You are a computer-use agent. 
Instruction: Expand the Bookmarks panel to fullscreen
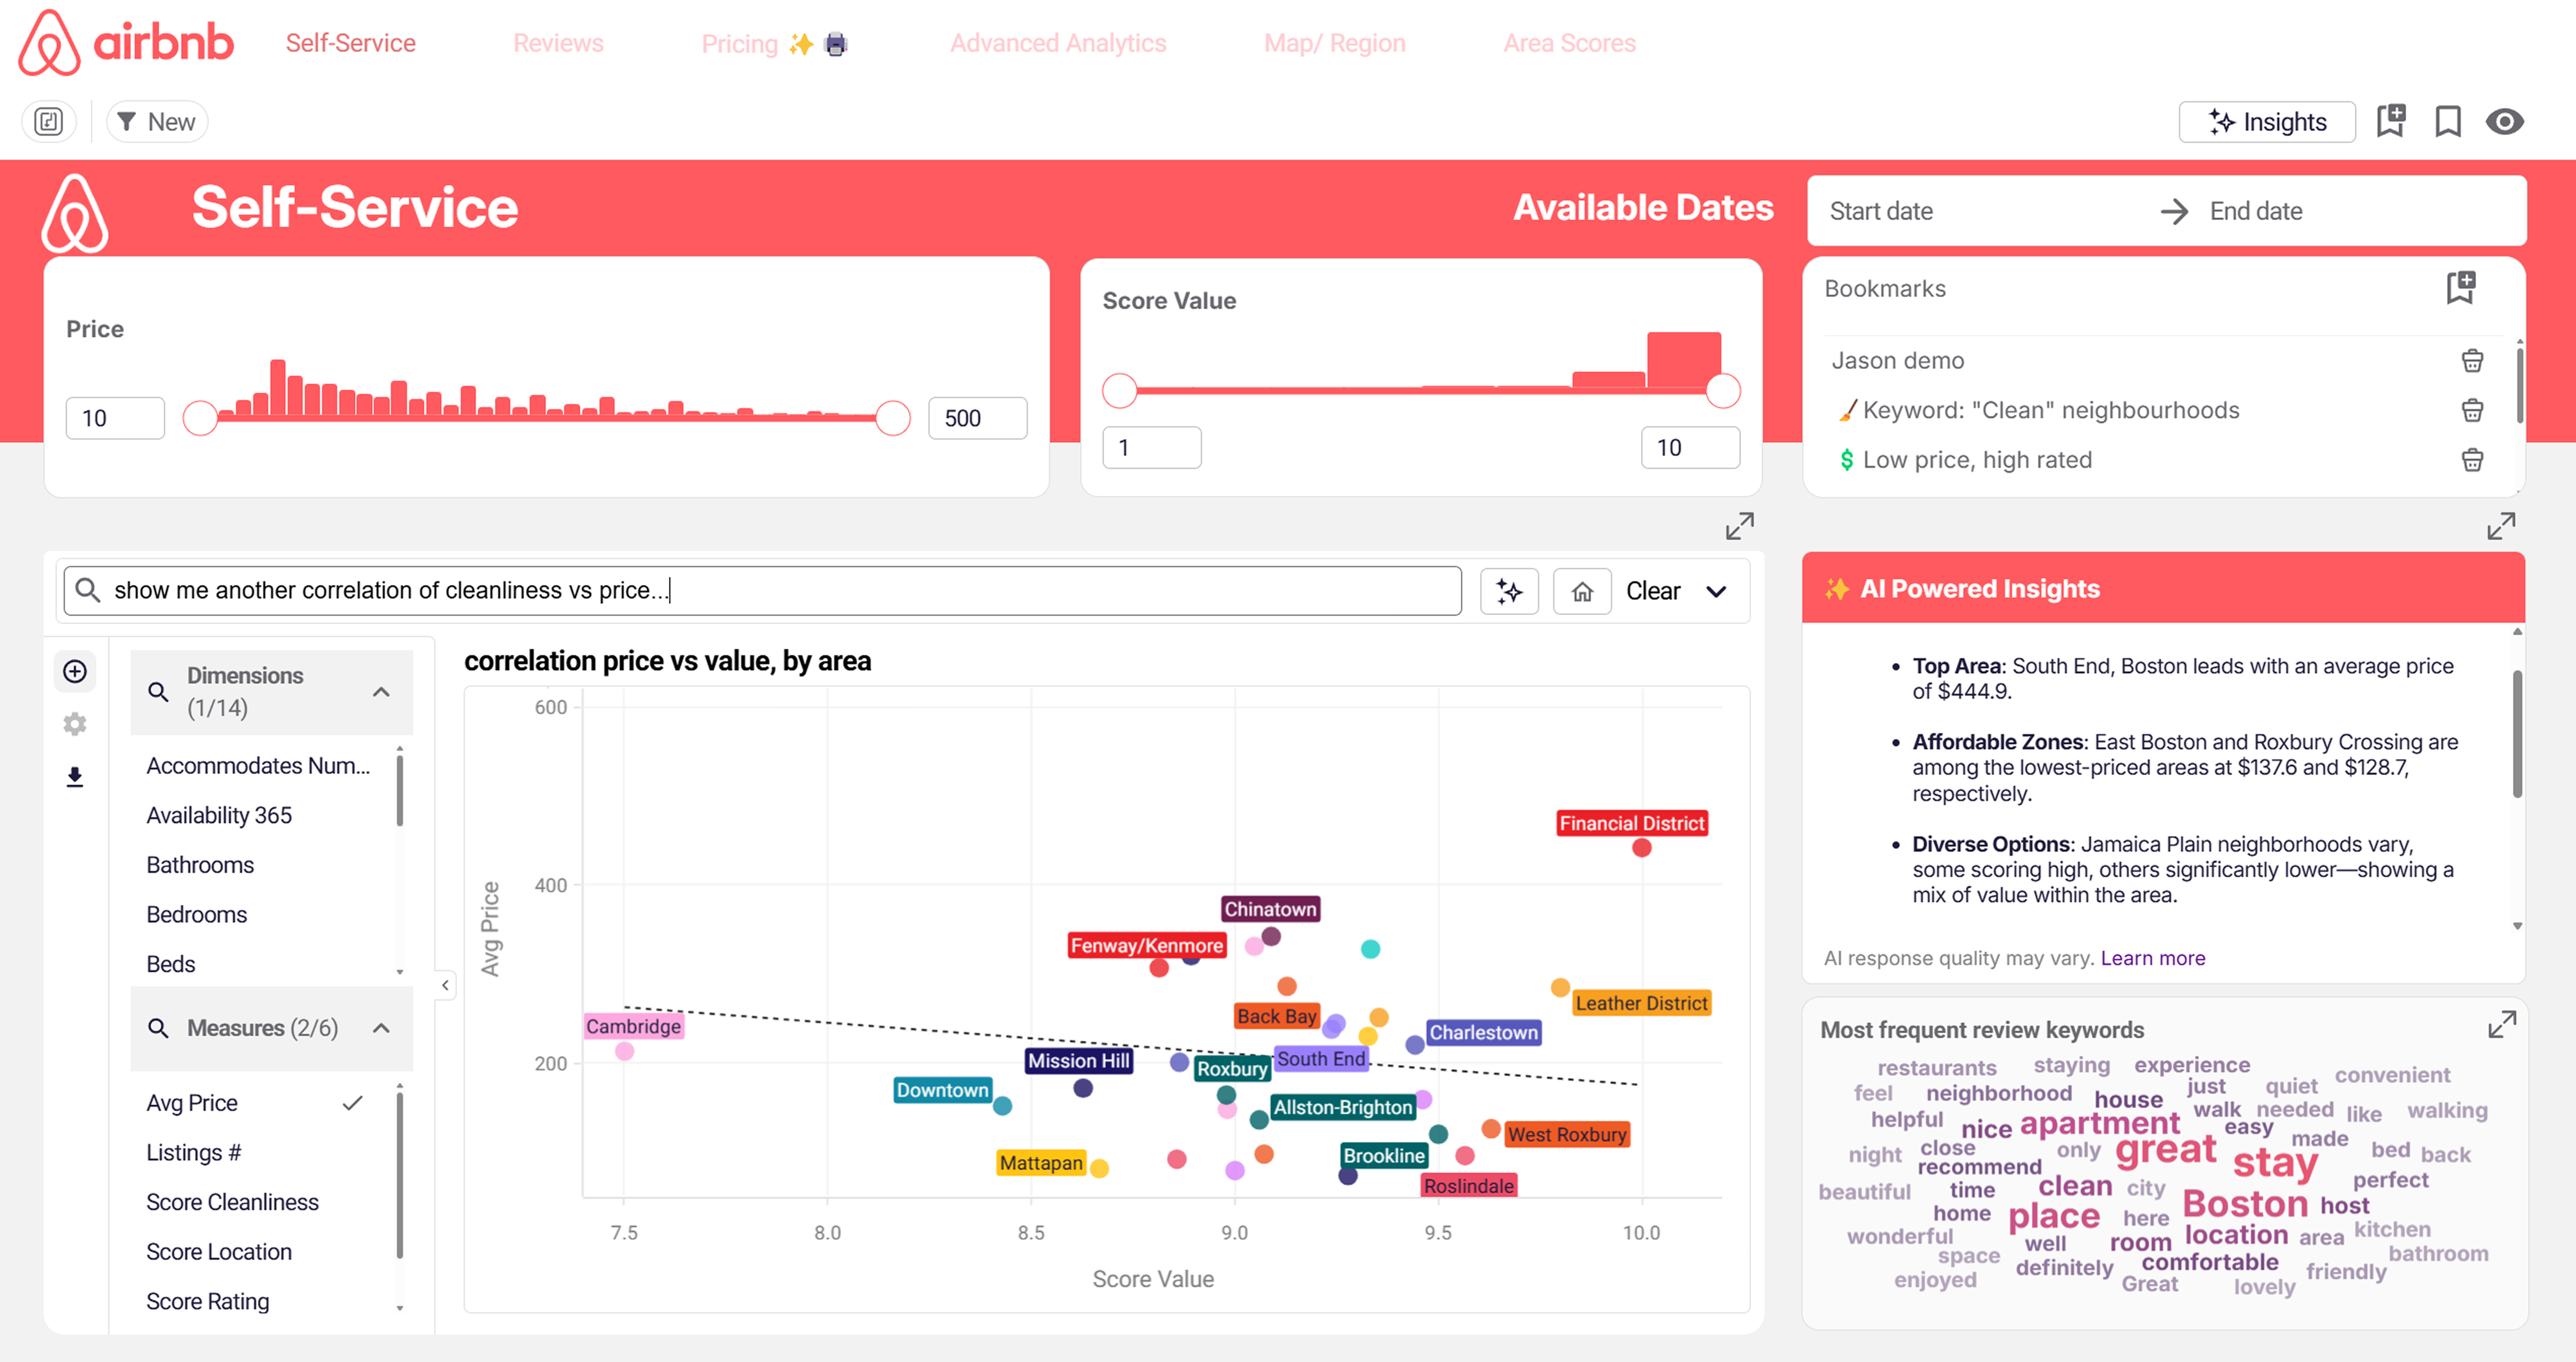click(x=2501, y=526)
